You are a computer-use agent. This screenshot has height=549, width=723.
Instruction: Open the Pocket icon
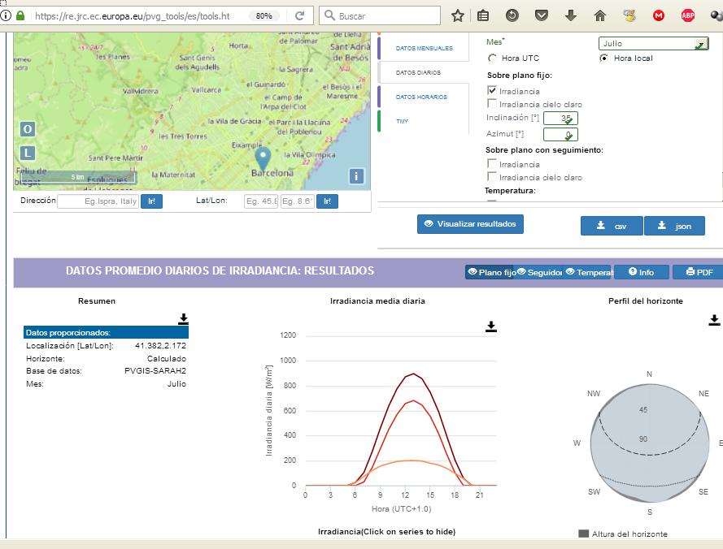[x=542, y=15]
